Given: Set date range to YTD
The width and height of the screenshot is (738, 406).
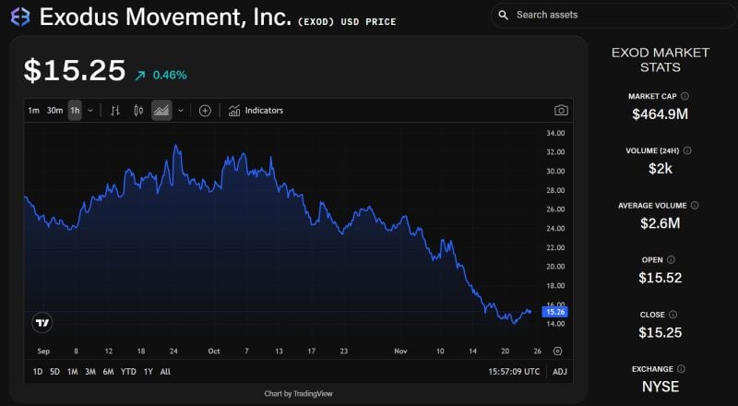Looking at the screenshot, I should click(128, 372).
